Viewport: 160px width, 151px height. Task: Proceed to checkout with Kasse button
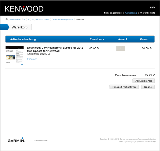tap(148, 87)
